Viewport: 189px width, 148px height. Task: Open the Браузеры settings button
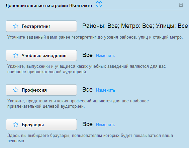pos(41,125)
